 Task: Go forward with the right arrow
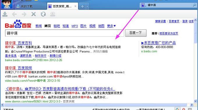[x=24, y=14]
